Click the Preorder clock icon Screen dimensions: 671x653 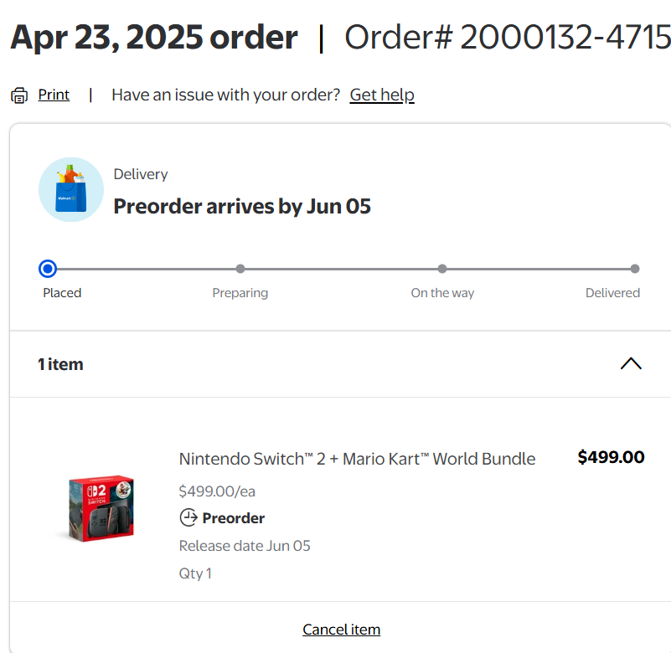point(188,518)
